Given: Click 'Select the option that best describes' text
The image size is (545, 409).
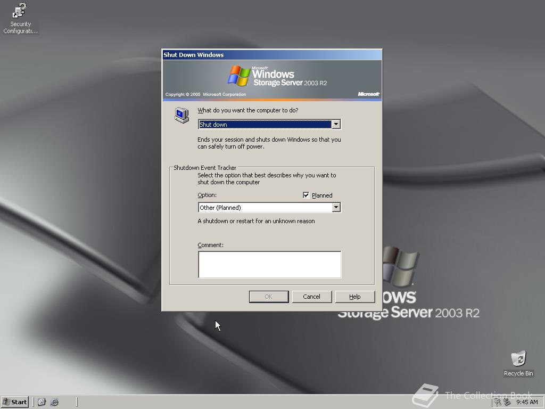Looking at the screenshot, I should [x=267, y=179].
